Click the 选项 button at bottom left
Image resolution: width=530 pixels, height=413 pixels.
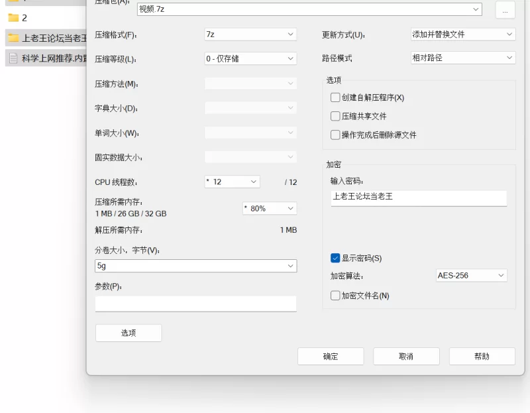pos(129,333)
